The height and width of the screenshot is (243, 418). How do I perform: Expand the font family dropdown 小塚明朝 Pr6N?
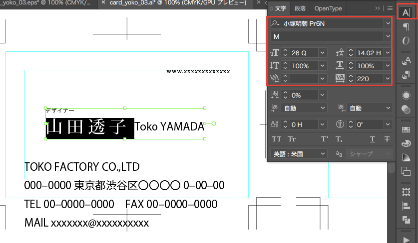tap(388, 23)
